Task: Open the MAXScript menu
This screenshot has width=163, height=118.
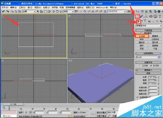Action: (x=102, y=7)
